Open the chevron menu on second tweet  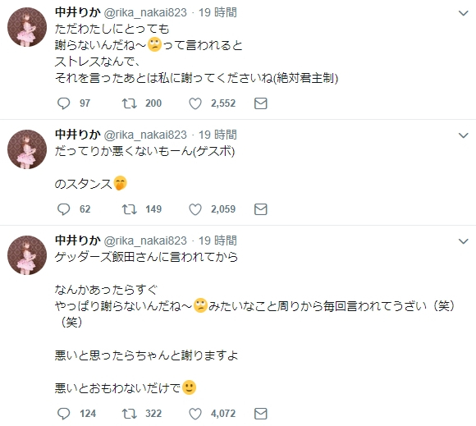pyautogui.click(x=463, y=135)
